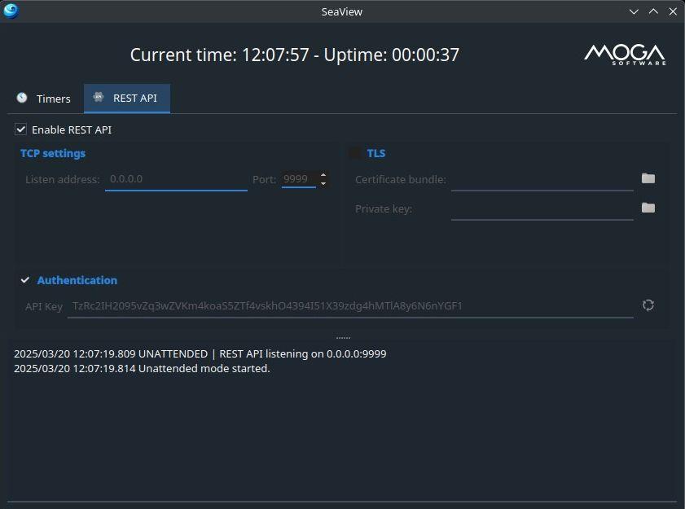Screen dimensions: 685x509
Task: Browse for a private key file
Action: tap(648, 208)
